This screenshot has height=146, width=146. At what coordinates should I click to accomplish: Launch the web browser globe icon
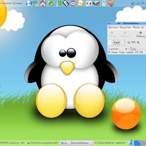(x=29, y=3)
